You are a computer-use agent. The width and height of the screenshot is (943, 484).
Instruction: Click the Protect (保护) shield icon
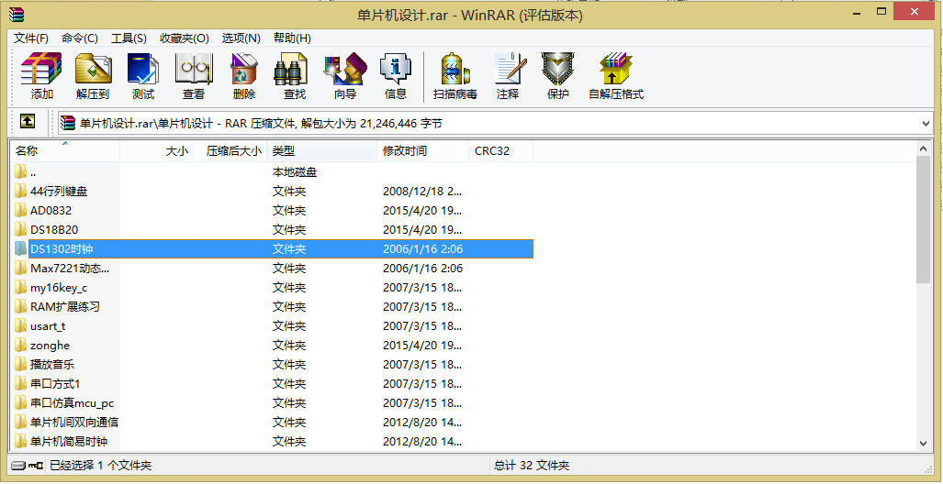tap(557, 76)
